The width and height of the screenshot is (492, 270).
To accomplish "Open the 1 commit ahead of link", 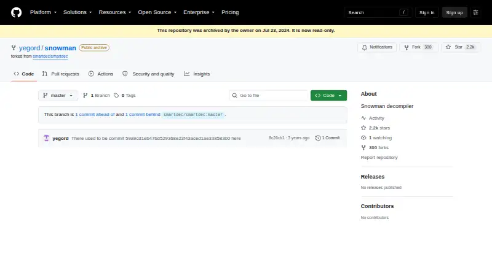I will tap(95, 115).
